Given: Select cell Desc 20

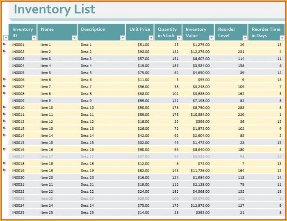Looking at the screenshot, I should click(87, 178).
